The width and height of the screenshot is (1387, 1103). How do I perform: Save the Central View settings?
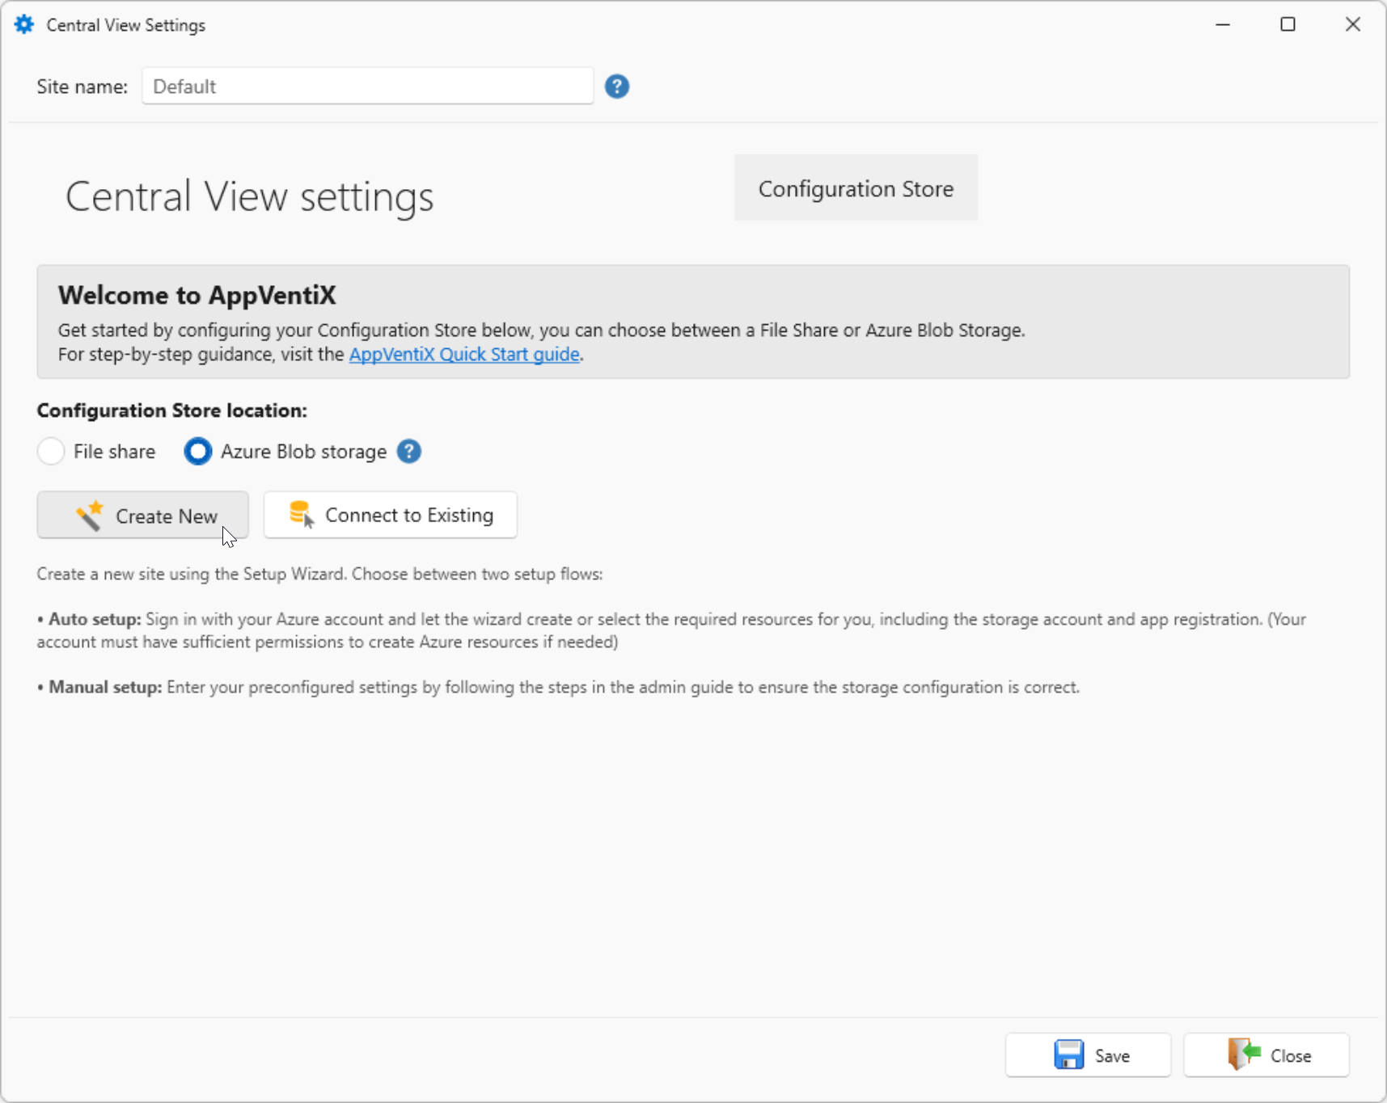coord(1088,1055)
